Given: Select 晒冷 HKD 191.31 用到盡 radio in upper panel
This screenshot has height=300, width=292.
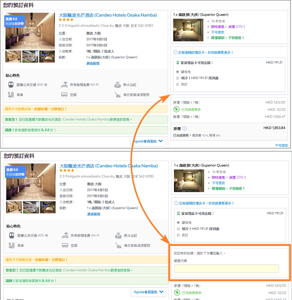Looking at the screenshot, I should click(178, 78).
